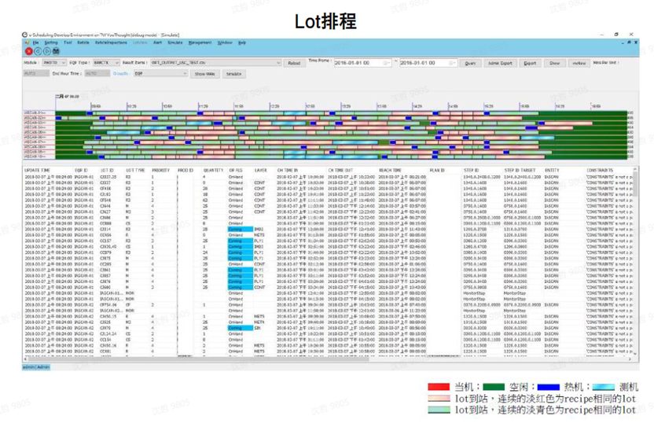Sort by LOT TYPE column header

click(x=135, y=171)
